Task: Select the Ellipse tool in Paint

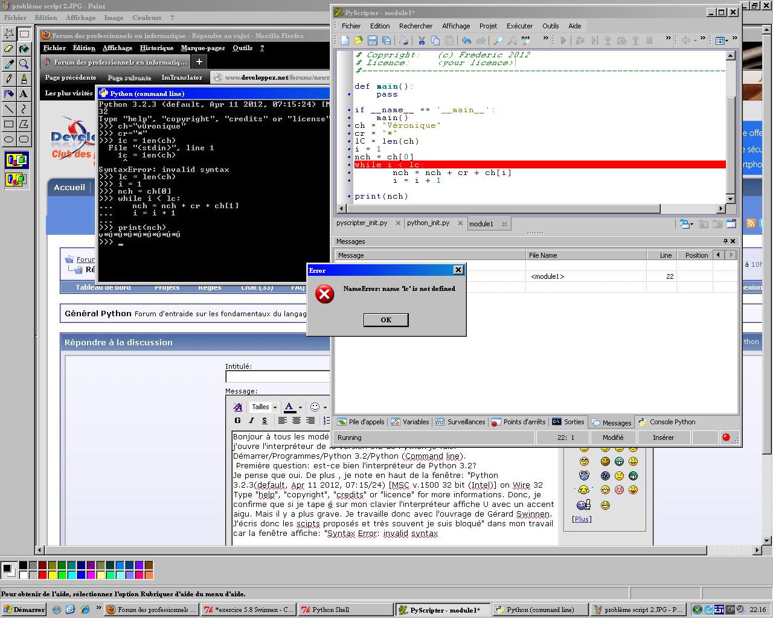Action: 9,139
